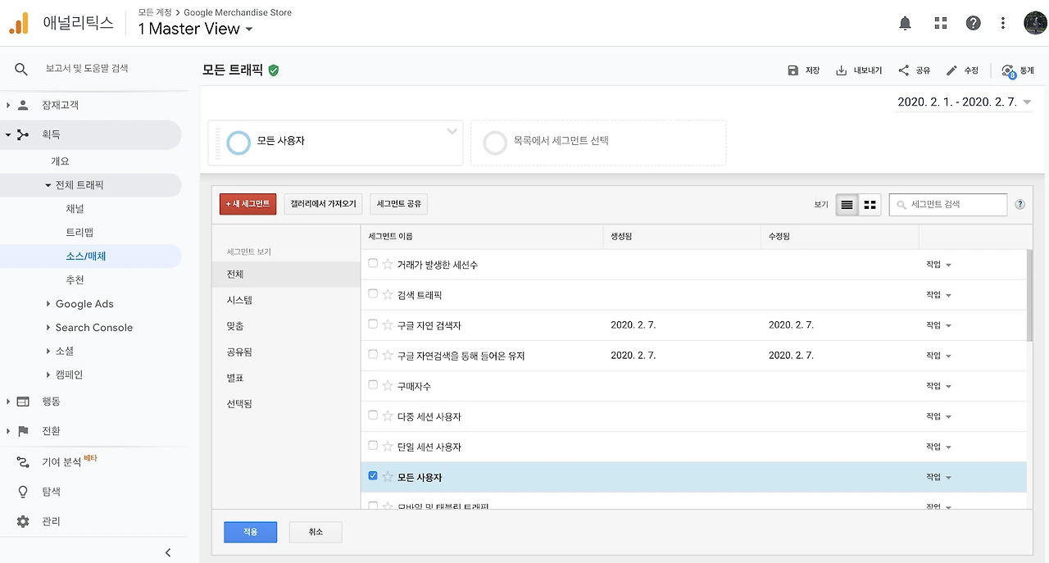Switch to grid view icon

coord(870,204)
